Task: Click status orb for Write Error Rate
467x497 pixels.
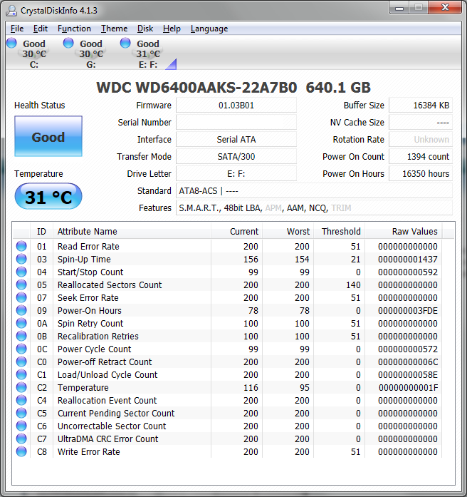Action: tap(21, 451)
